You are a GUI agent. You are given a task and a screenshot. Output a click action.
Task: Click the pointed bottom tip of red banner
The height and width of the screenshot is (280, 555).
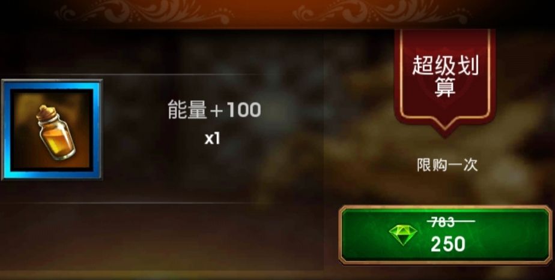point(445,131)
